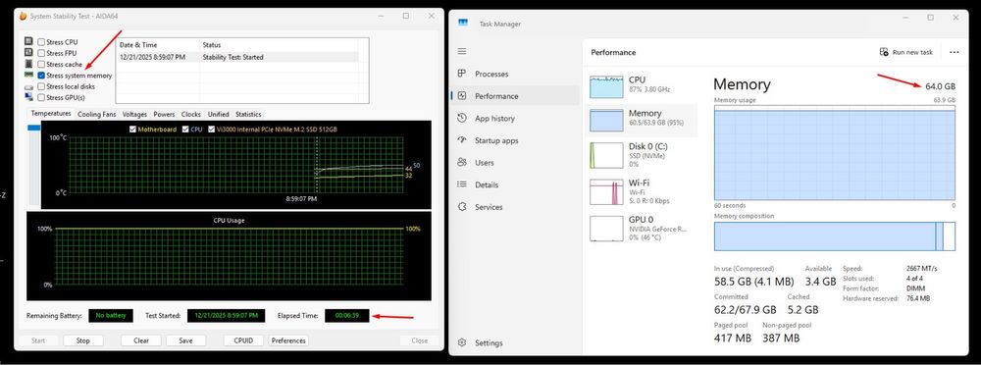The image size is (981, 365).
Task: Enable the Stress CPU checkbox
Action: click(41, 42)
